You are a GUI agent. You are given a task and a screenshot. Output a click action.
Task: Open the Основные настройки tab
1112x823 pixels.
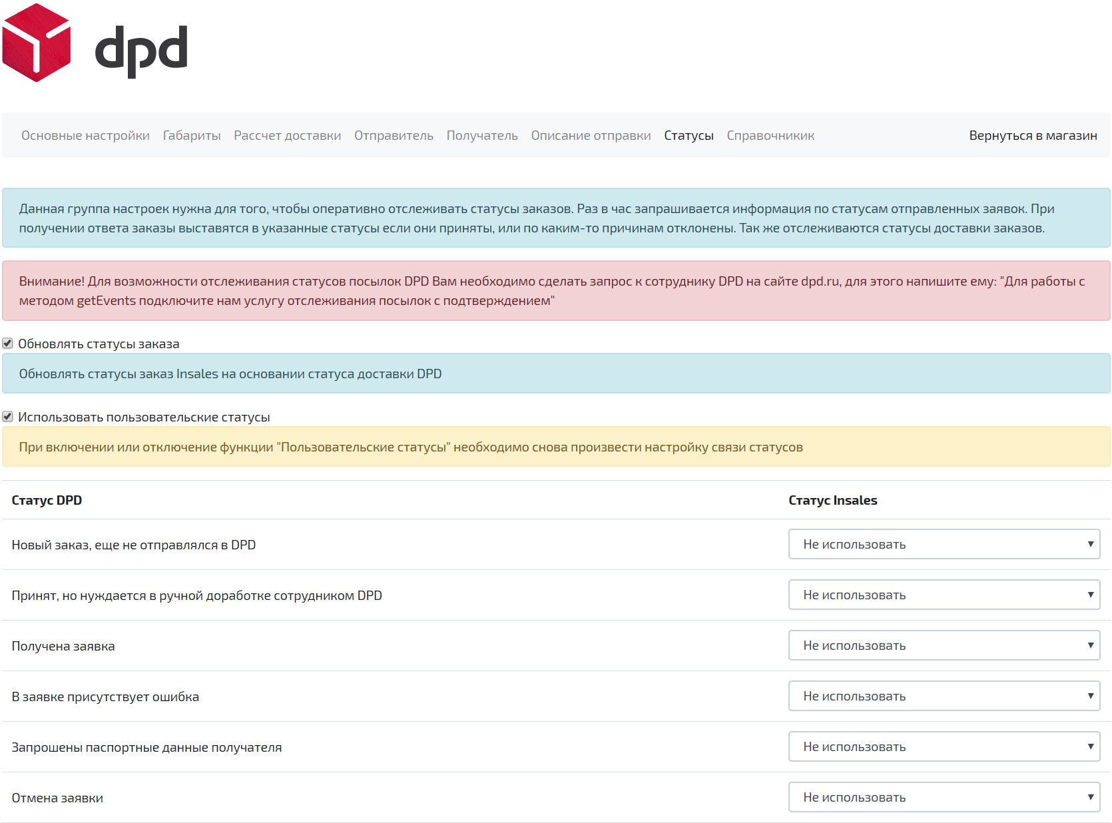coord(85,135)
